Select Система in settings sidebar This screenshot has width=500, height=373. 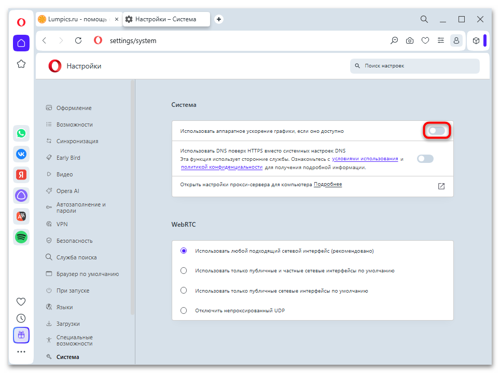[x=68, y=357]
